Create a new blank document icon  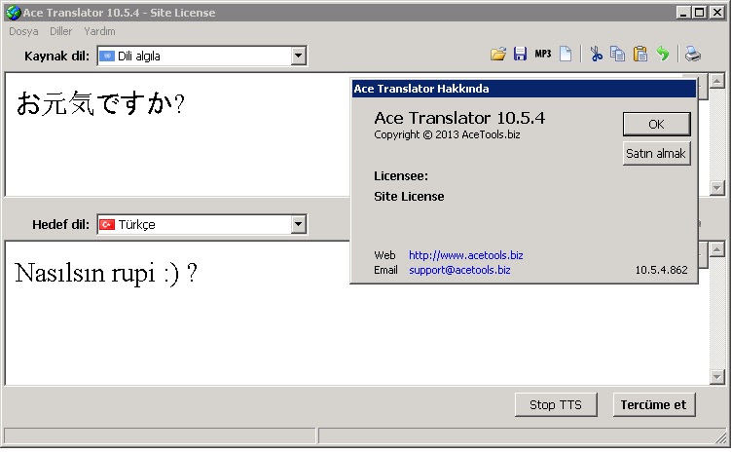coord(566,55)
